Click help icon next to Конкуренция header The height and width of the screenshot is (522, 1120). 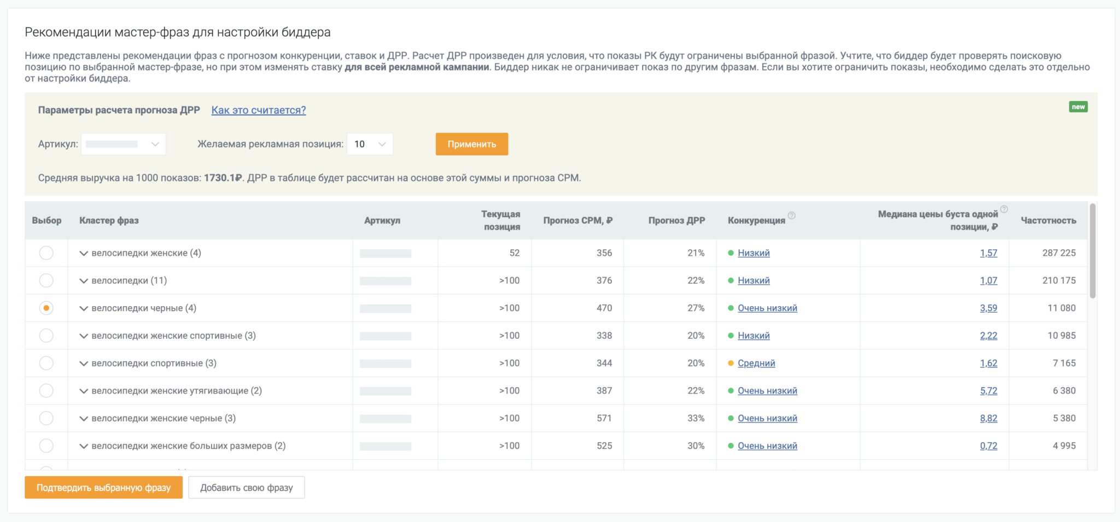(x=791, y=215)
